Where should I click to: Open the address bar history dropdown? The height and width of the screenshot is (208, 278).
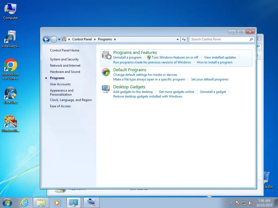click(x=178, y=40)
